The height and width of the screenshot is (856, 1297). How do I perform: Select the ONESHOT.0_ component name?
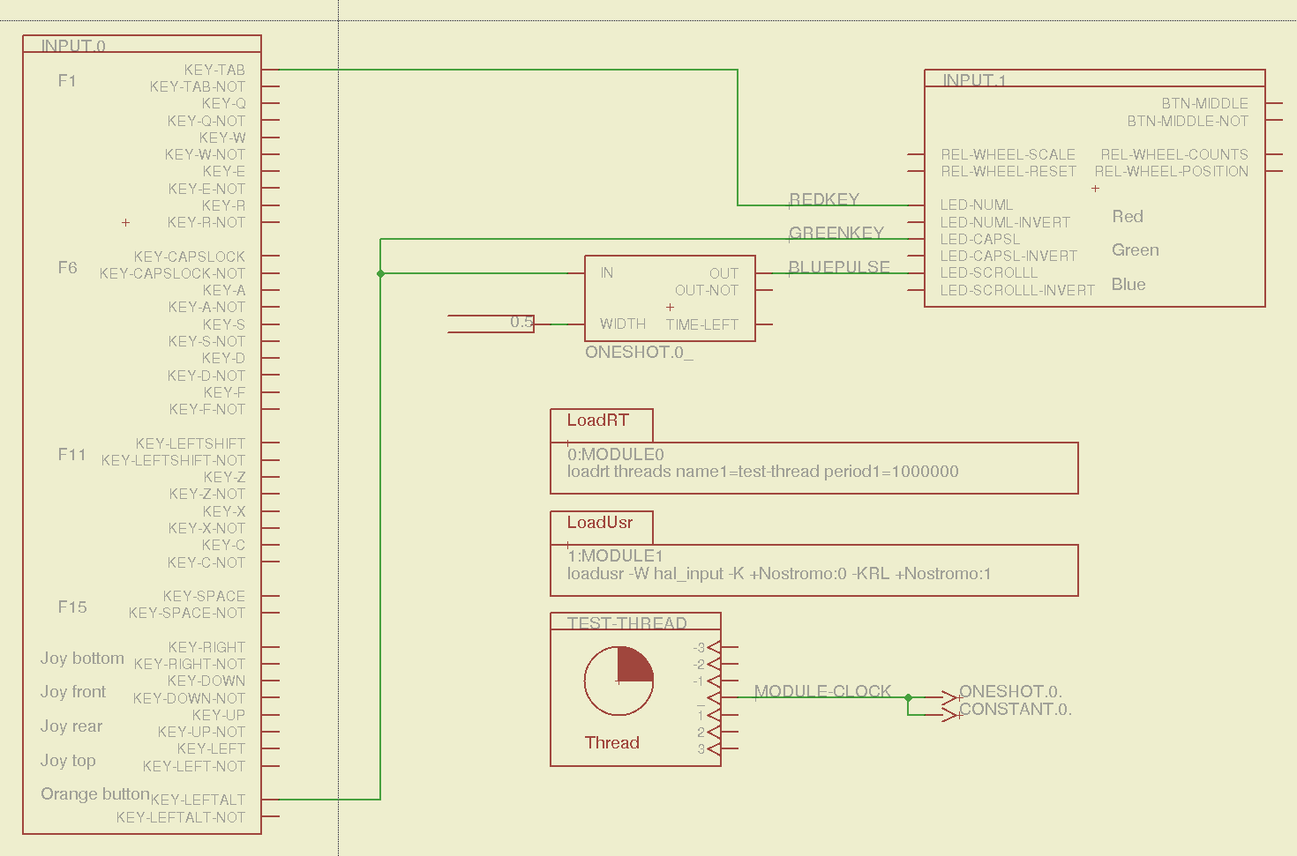[x=639, y=353]
